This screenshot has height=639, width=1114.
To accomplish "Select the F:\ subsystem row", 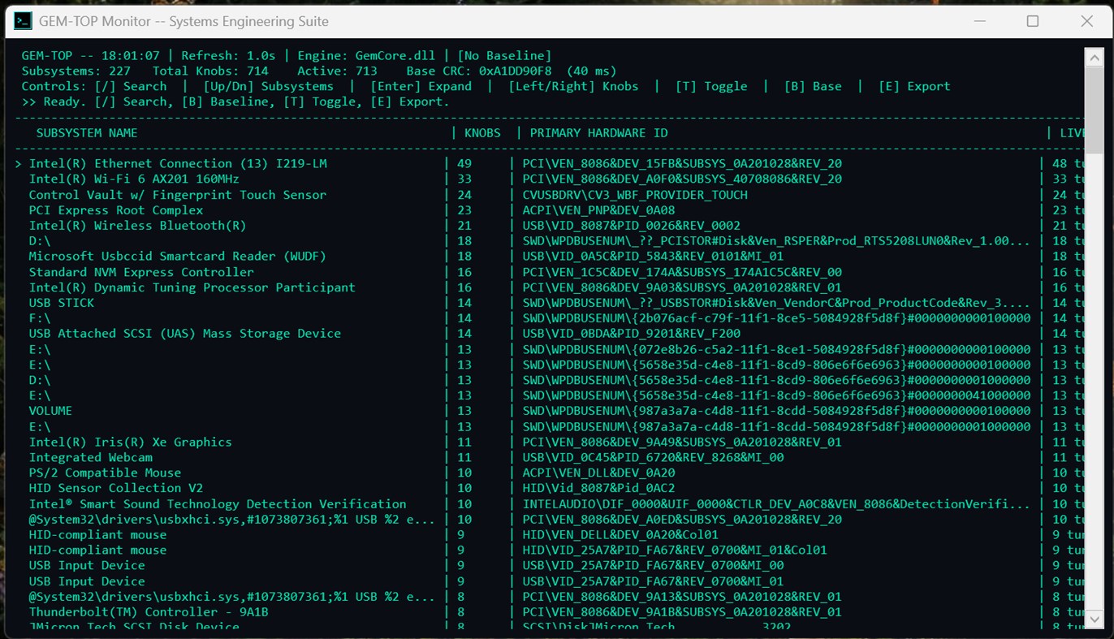I will pos(549,318).
